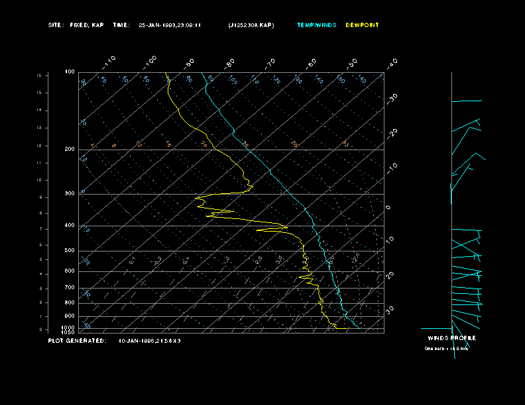Click the yellow DEWPOINT legend label

pyautogui.click(x=363, y=25)
